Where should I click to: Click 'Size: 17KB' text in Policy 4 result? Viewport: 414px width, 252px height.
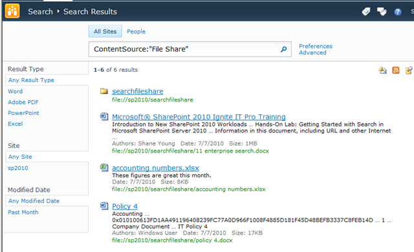[247, 233]
